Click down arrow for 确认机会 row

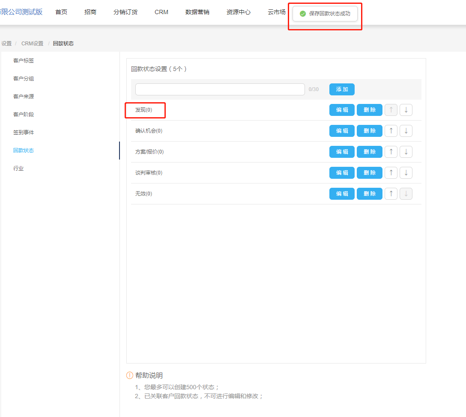pyautogui.click(x=406, y=131)
